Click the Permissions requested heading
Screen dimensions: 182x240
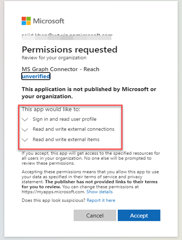point(69,50)
